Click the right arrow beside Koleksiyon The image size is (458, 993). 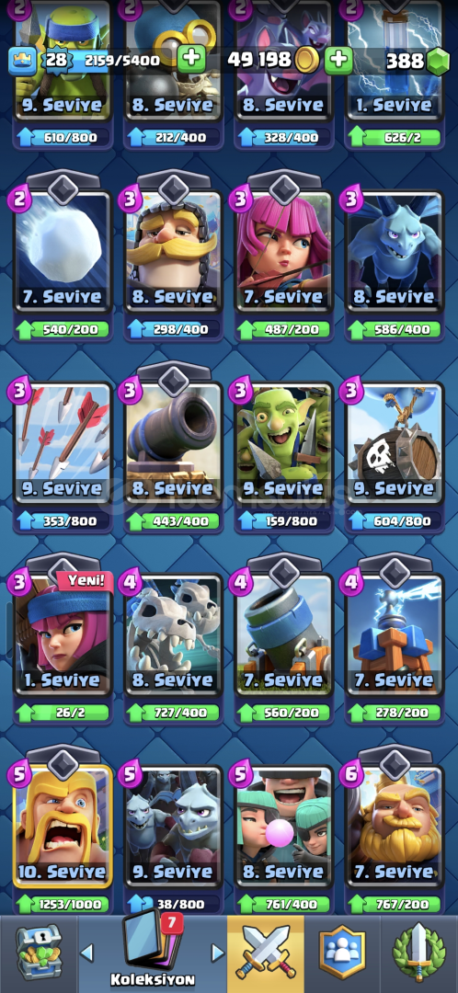pyautogui.click(x=217, y=952)
